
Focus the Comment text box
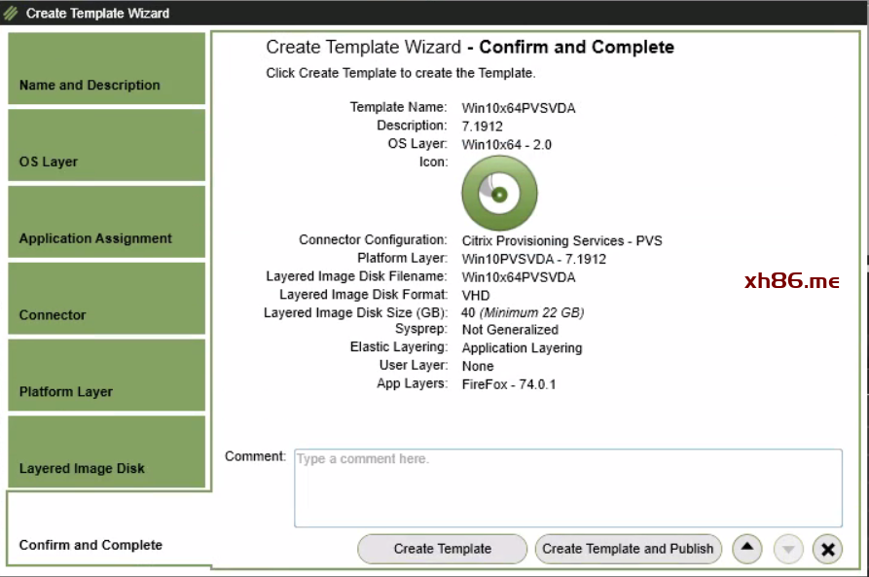tap(567, 488)
